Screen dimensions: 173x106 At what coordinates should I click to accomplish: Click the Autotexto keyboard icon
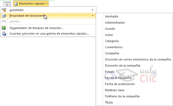[x=4, y=10]
